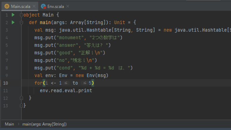The width and height of the screenshot is (231, 130).
Task: Click the "new" keyword on line 3
Action: point(168,30)
